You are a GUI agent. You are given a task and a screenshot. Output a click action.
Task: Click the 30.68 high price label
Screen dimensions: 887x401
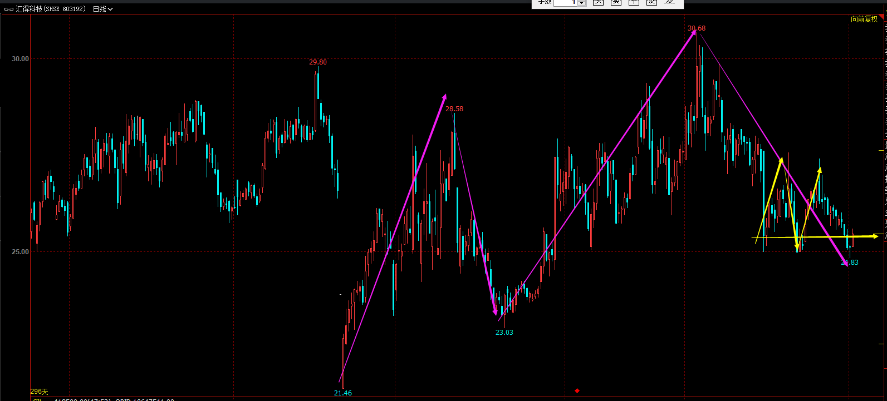(696, 28)
